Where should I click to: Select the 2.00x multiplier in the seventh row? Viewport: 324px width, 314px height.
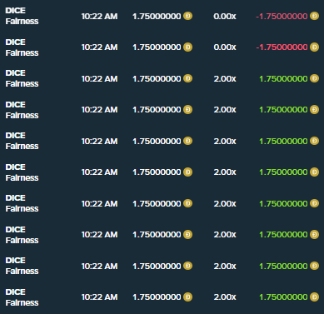[x=225, y=203]
